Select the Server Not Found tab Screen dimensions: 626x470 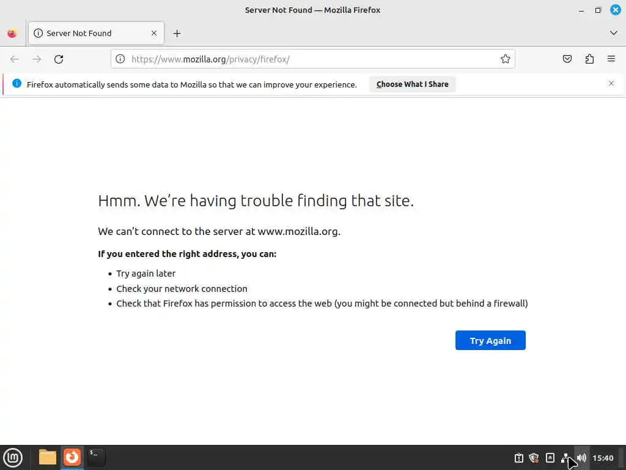96,33
